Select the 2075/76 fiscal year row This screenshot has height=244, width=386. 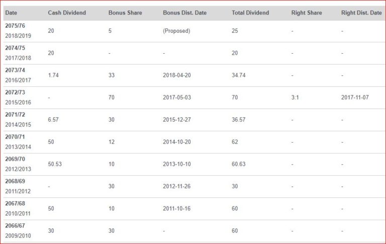point(195,31)
